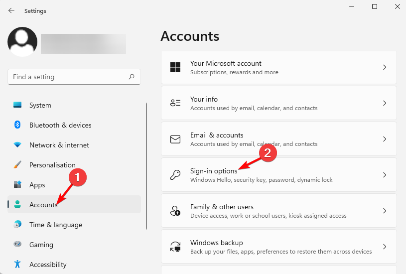Click the Personalisation paintbrush icon
Screen dimensions: 406x274
(x=17, y=165)
